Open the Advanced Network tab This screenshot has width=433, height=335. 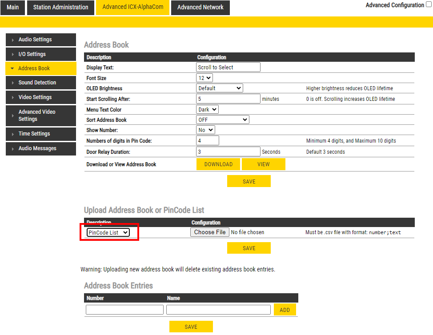(x=200, y=8)
